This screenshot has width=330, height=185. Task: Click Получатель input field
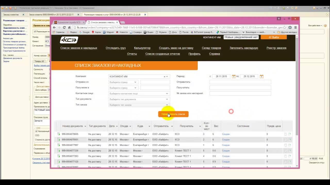tap(240, 88)
